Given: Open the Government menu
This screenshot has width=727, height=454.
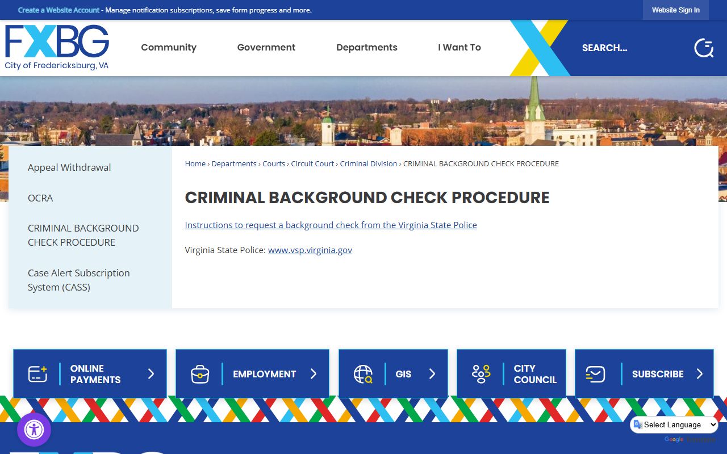Looking at the screenshot, I should click(266, 48).
